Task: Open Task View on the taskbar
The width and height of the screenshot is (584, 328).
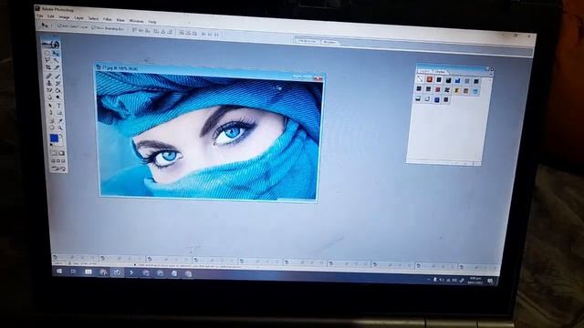Action: point(73,272)
